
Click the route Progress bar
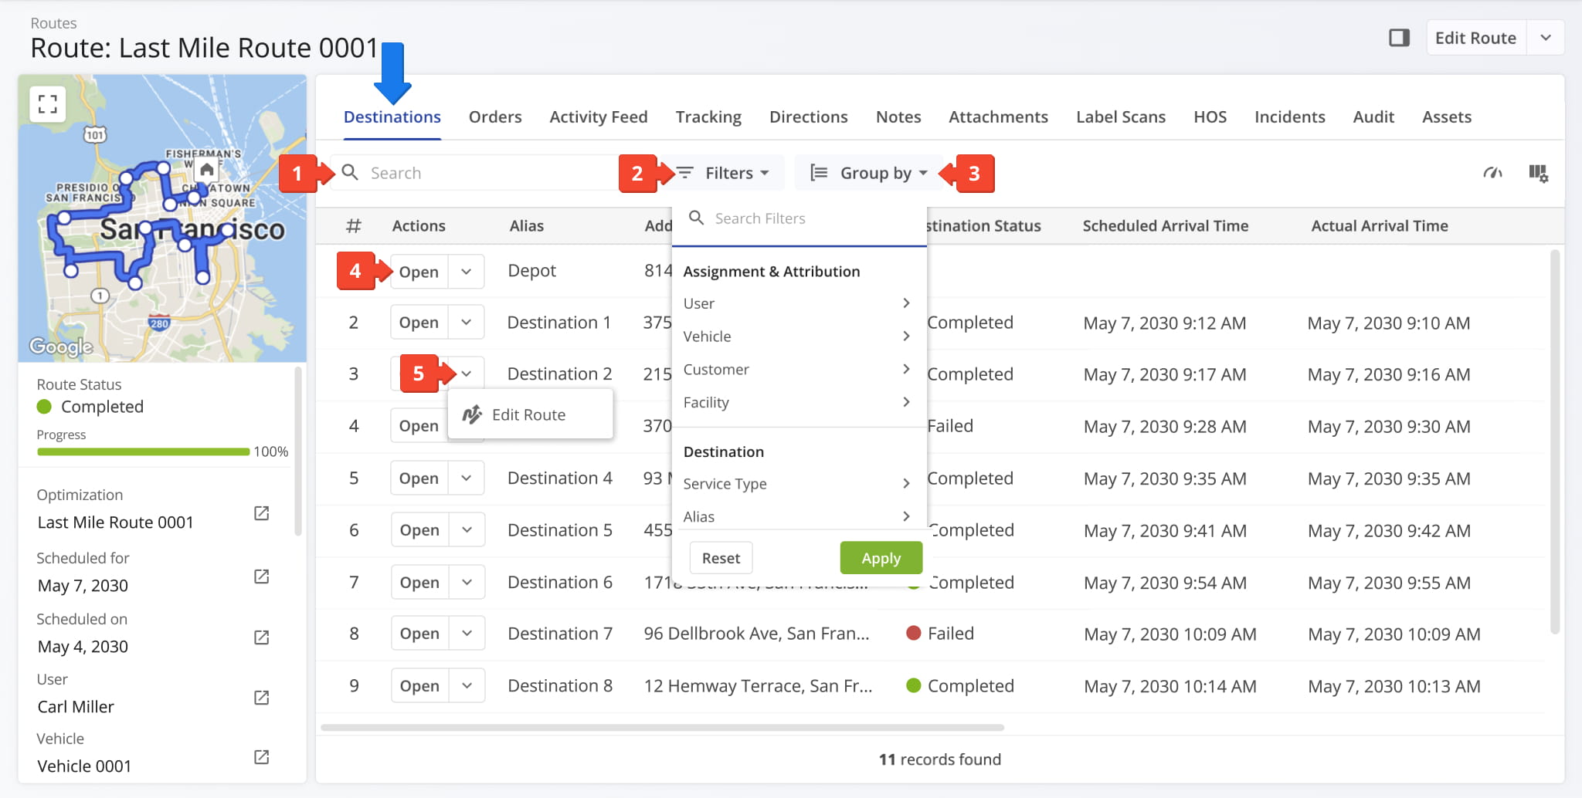tap(143, 451)
